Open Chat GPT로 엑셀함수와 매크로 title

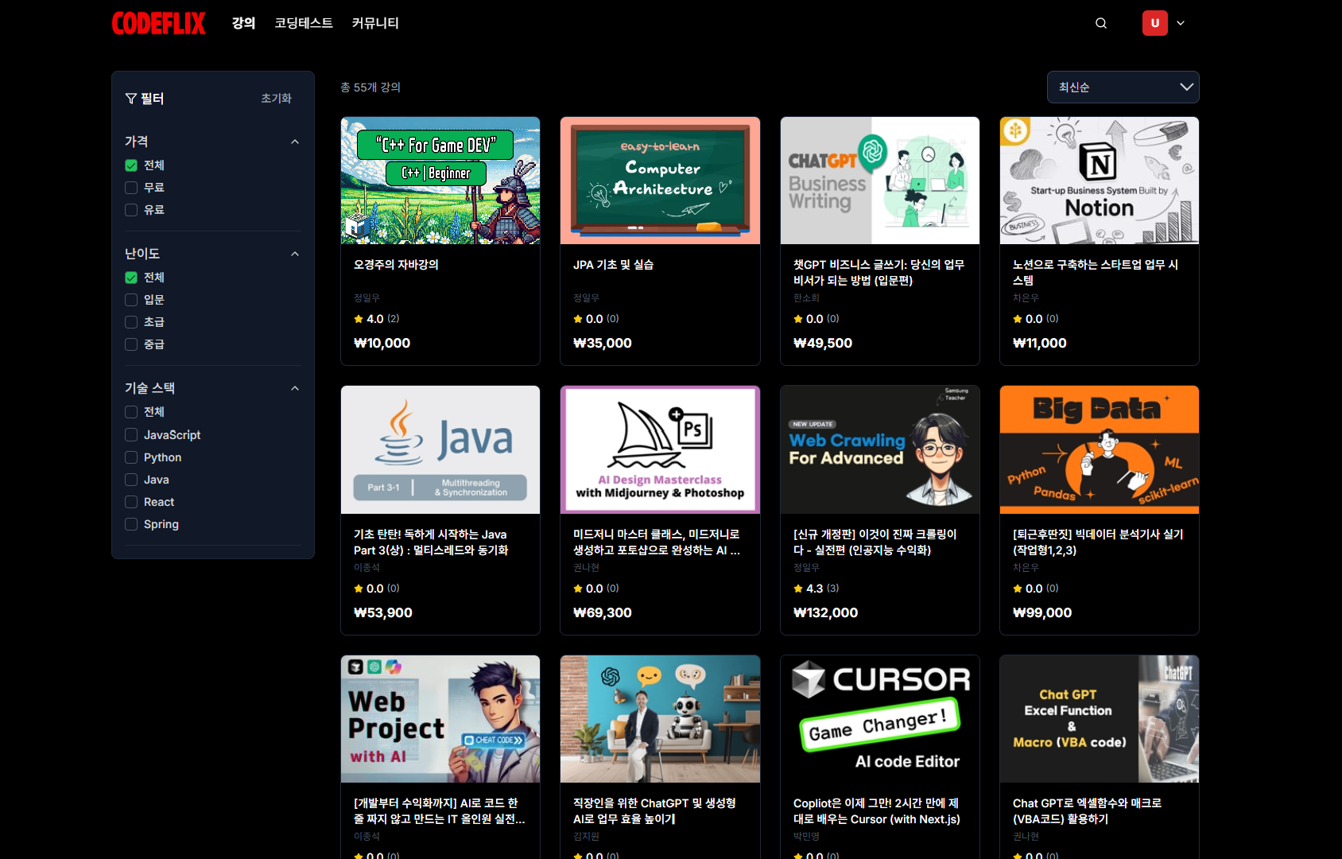(x=1087, y=811)
